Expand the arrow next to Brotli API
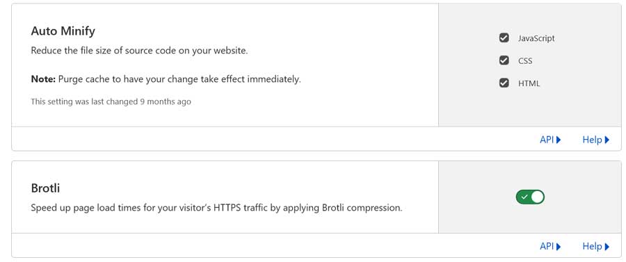Screen dimensions: 626x262 click(x=559, y=247)
